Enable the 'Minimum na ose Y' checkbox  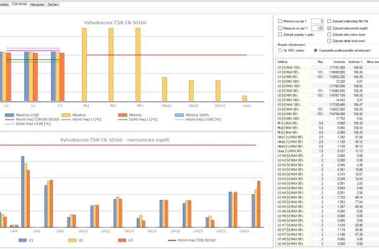(279, 21)
